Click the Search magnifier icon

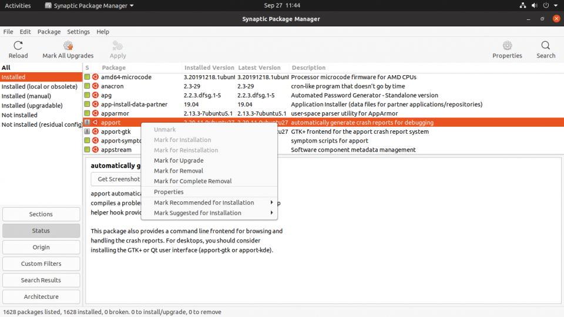pos(546,46)
